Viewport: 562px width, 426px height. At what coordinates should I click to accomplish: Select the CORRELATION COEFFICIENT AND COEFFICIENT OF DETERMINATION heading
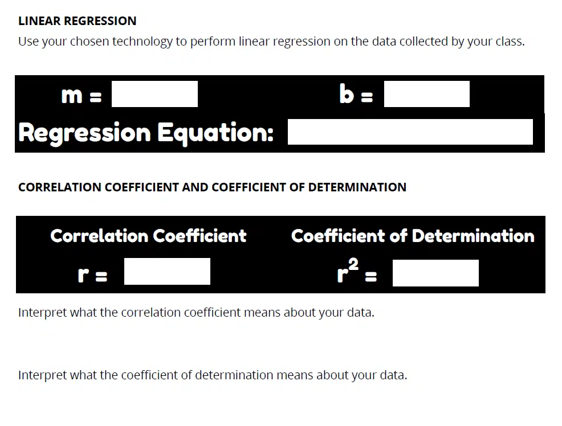click(x=212, y=187)
